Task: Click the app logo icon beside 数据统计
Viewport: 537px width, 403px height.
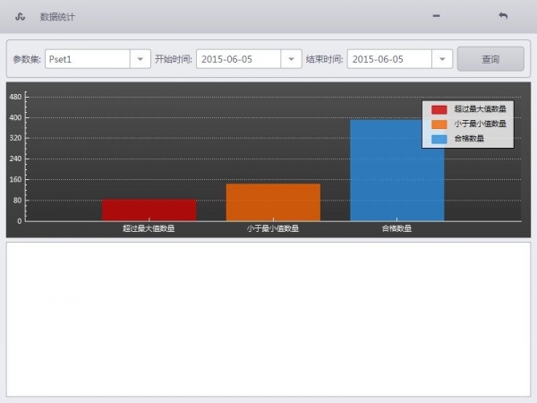Action: [x=20, y=16]
